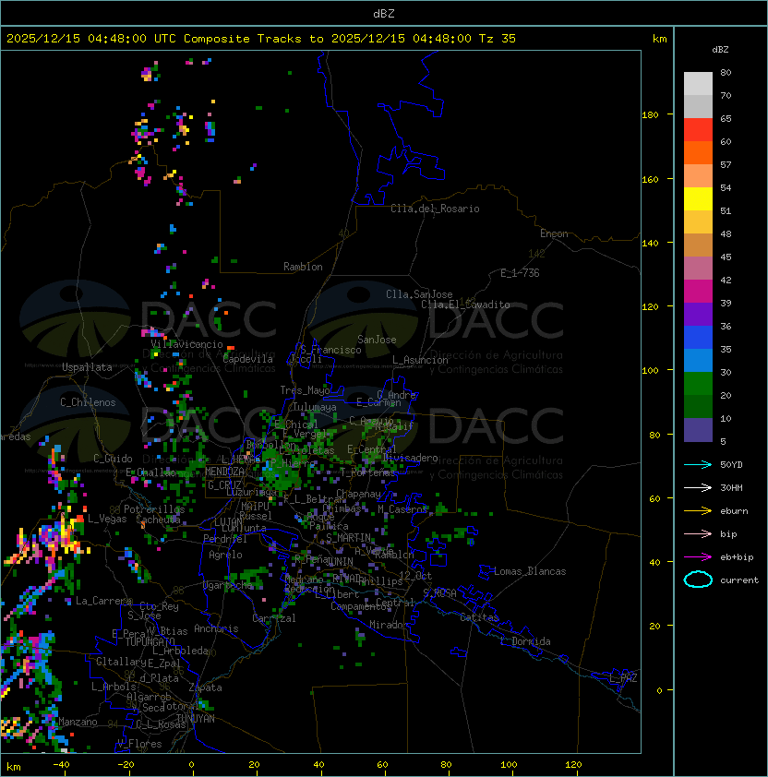Screen dimensions: 768x777
Task: Click the -40 mark on the bottom axis
Action: click(x=61, y=765)
